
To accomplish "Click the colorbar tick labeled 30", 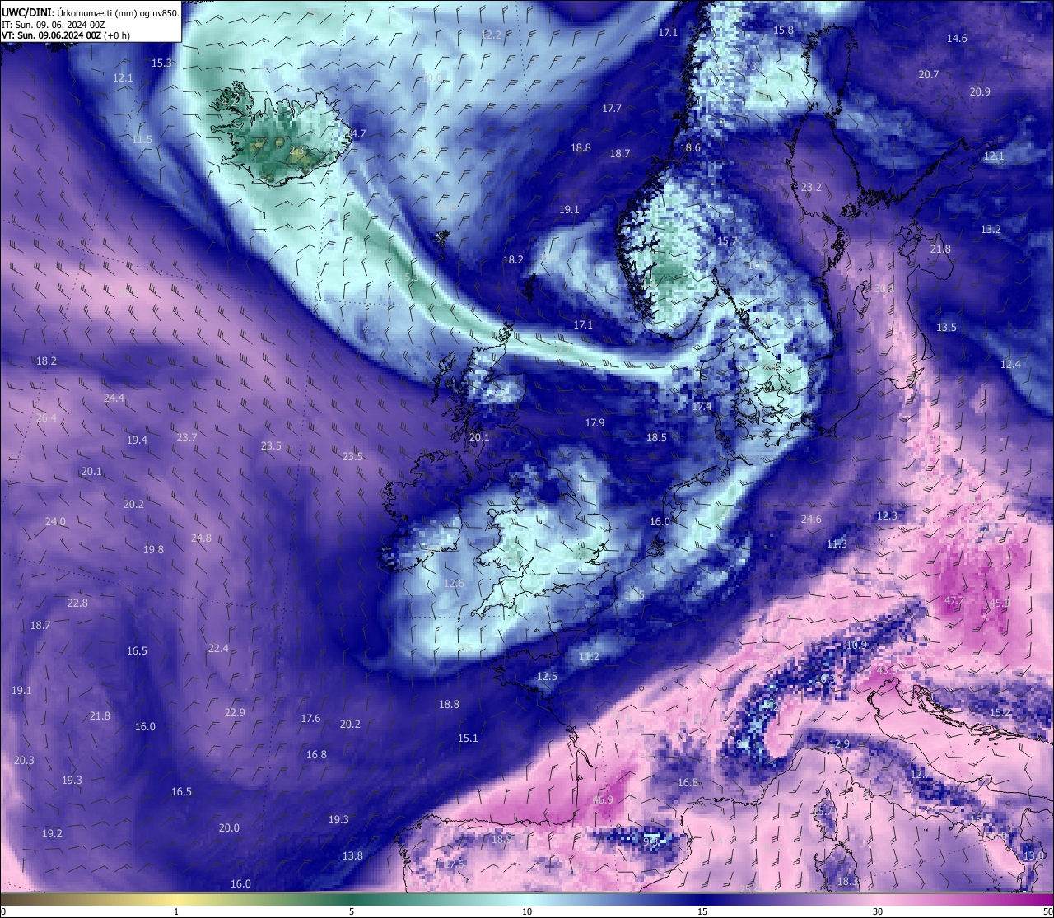I will tap(878, 911).
